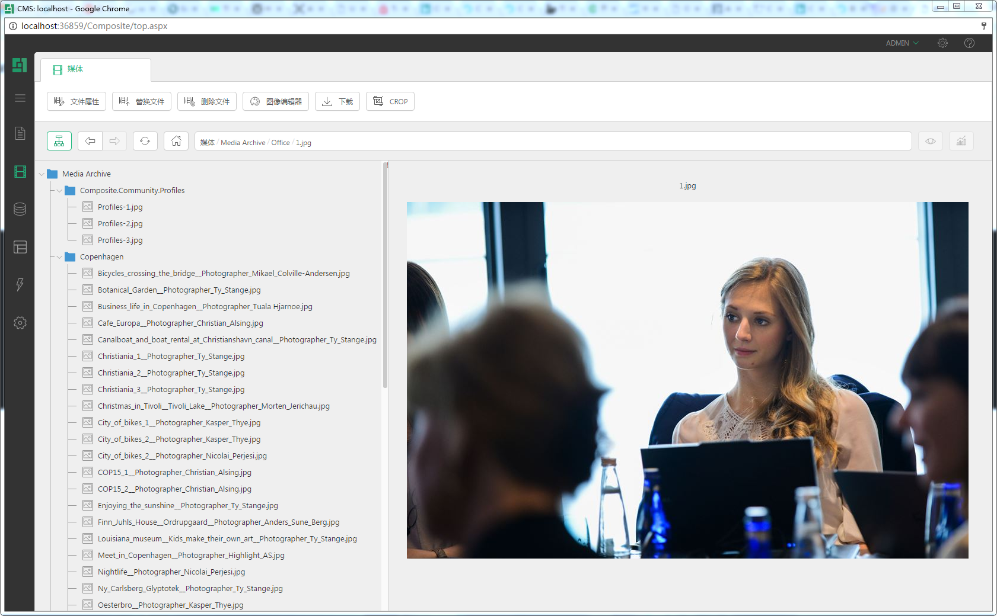The height and width of the screenshot is (616, 997).
Task: Click the home icon in the navigation bar
Action: tap(176, 141)
